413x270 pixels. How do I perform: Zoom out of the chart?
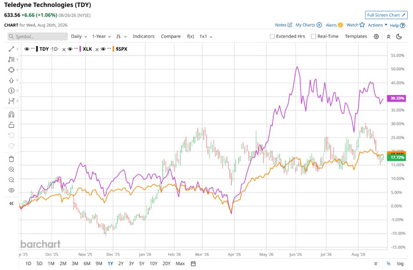pos(11,180)
